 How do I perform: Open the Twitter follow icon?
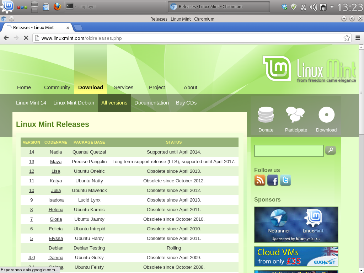coord(285,180)
